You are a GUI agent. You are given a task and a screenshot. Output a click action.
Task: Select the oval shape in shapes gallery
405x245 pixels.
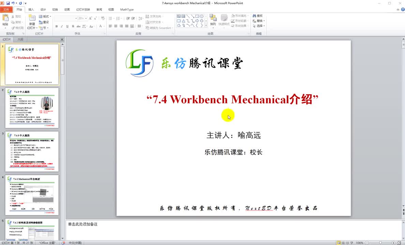202,16
